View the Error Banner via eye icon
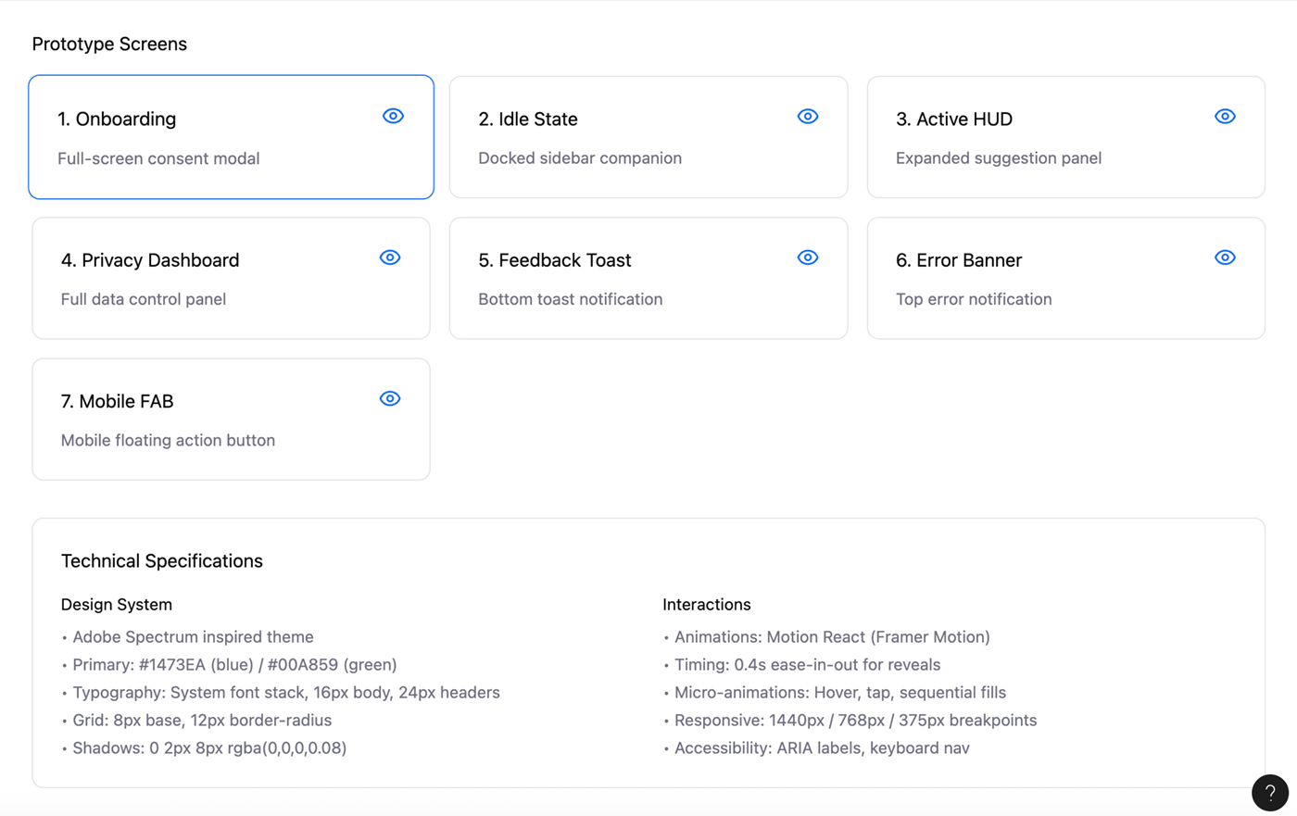1297x816 pixels. coord(1225,257)
